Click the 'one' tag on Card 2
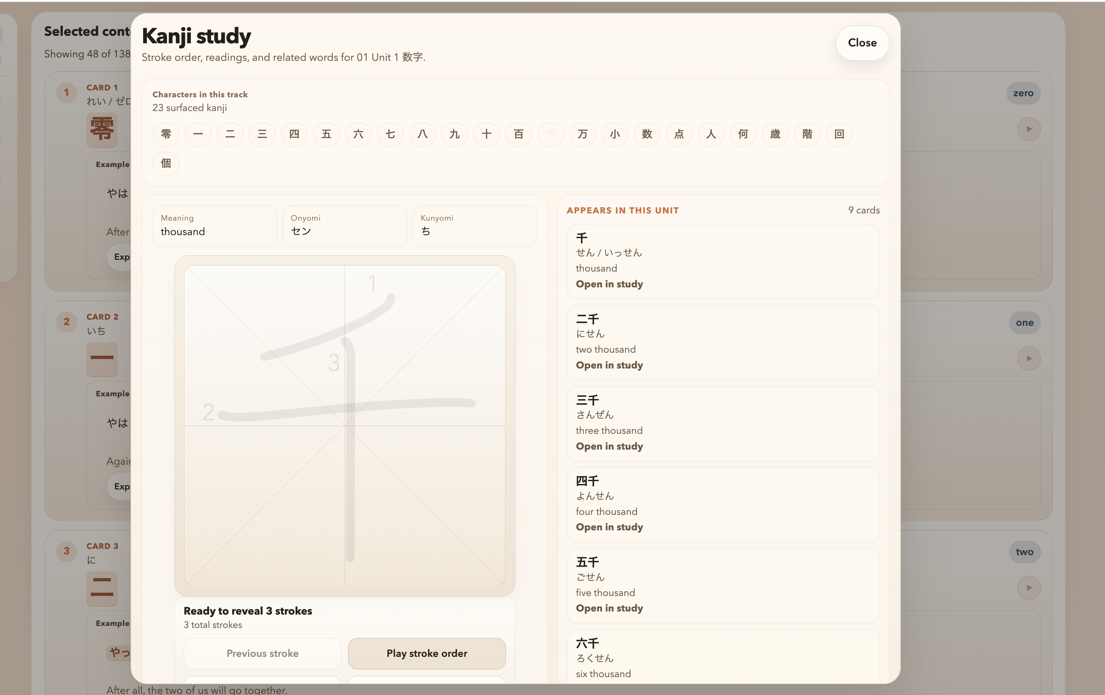 [1024, 322]
